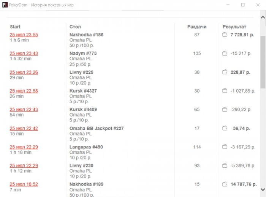This screenshot has width=266, height=197.
Task: Select the Nakhodka #186 table name
Action: (x=86, y=35)
